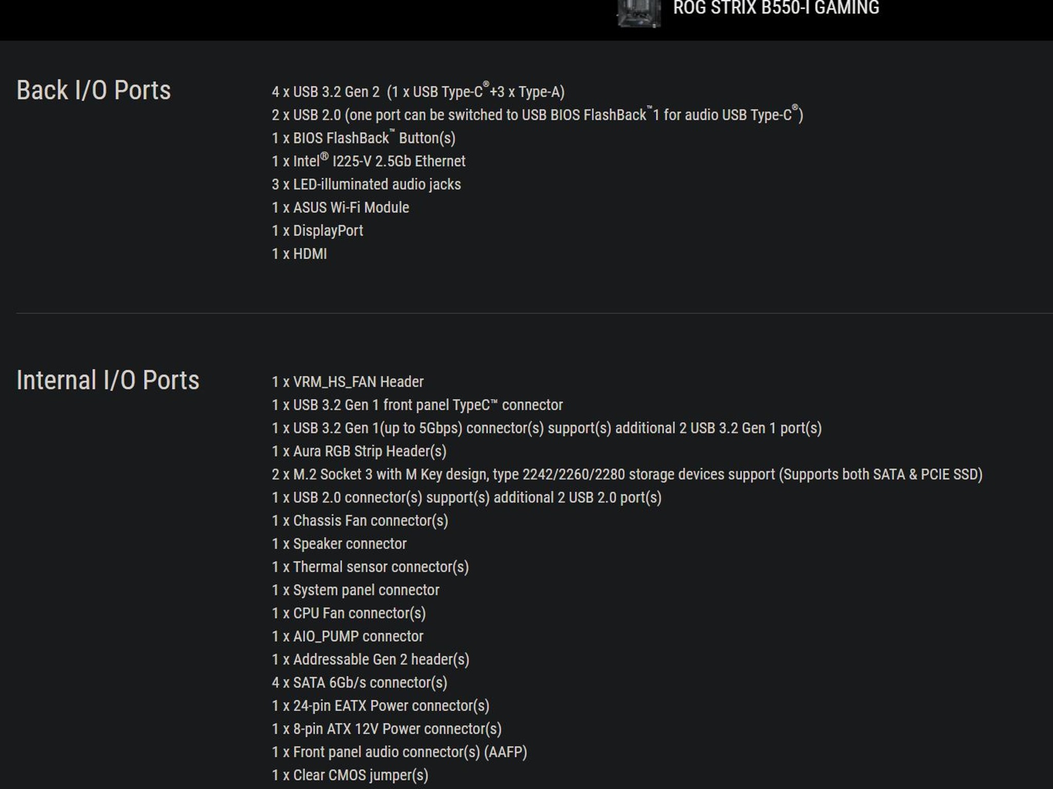Click the ASUS Wi-Fi Module entry
1053x789 pixels.
click(340, 208)
